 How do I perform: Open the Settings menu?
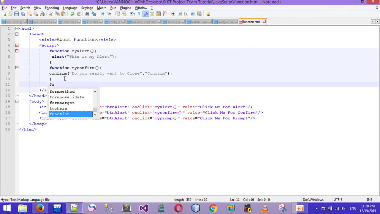(x=87, y=8)
